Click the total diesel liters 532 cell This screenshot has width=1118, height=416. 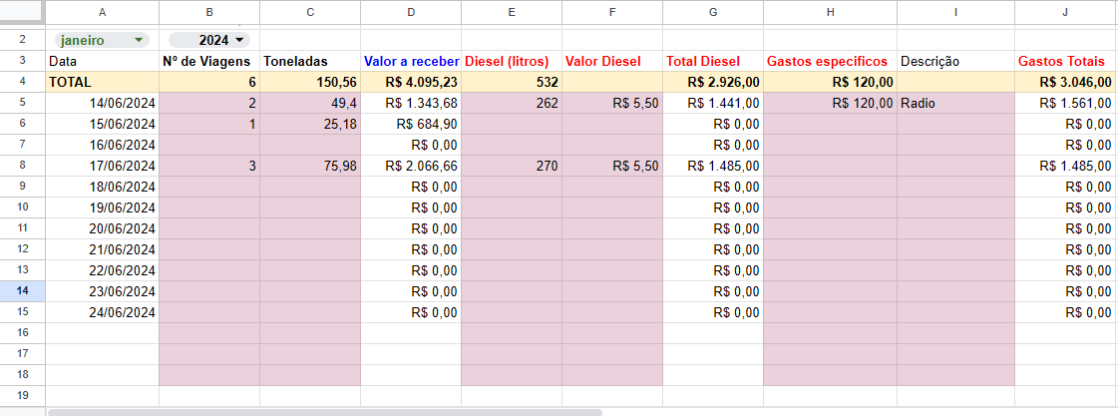[512, 82]
